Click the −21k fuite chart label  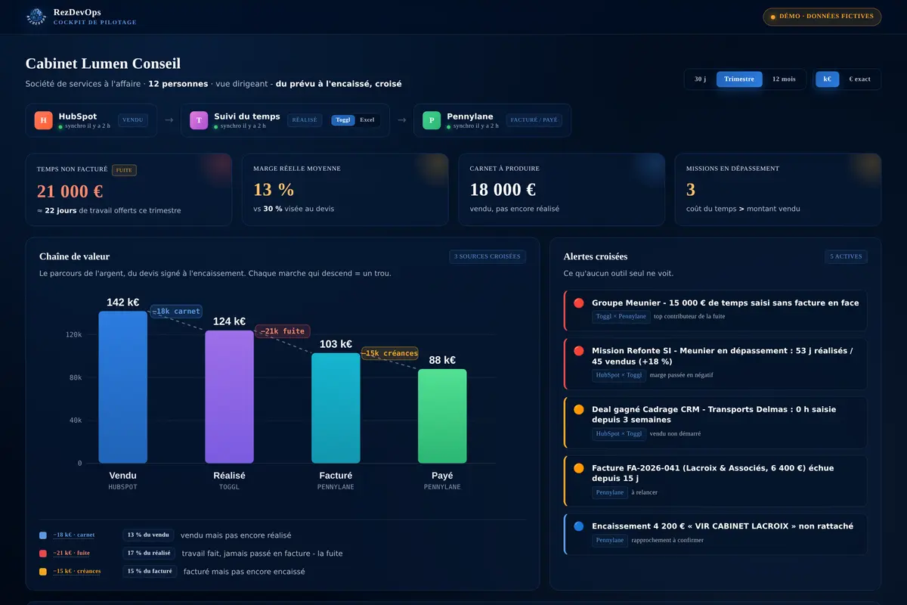coord(283,331)
